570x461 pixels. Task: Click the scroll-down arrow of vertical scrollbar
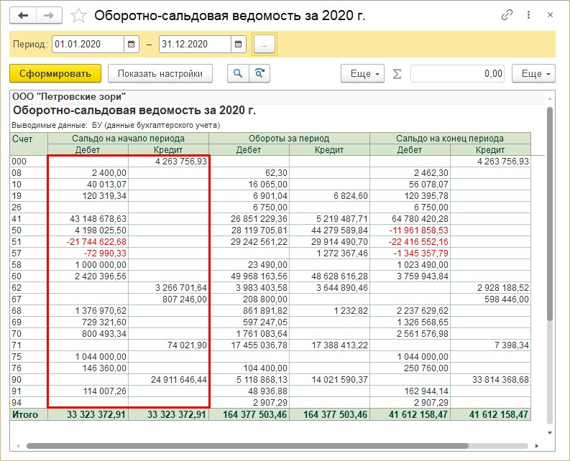(x=550, y=433)
